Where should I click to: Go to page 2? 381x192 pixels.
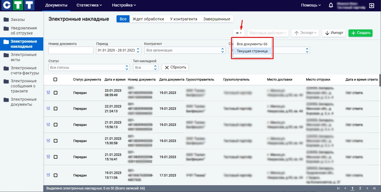360,188
